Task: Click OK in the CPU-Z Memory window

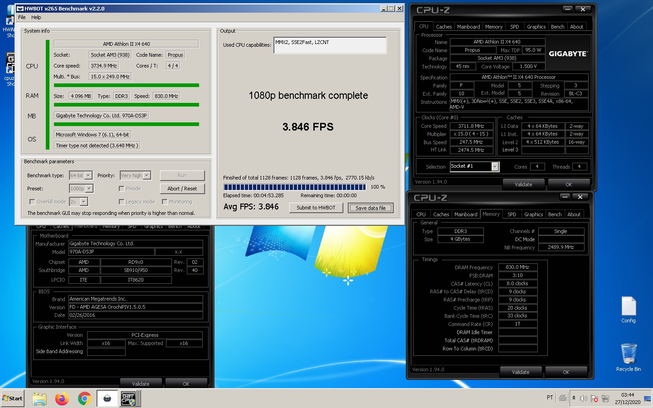Action: [x=566, y=372]
